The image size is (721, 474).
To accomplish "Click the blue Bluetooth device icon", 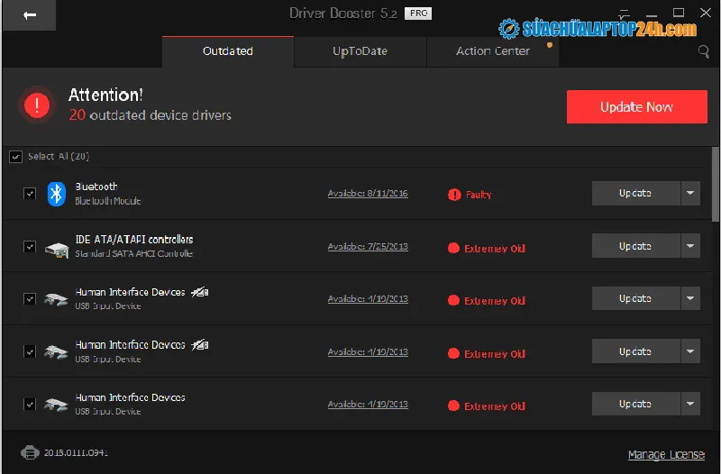I will click(x=56, y=194).
